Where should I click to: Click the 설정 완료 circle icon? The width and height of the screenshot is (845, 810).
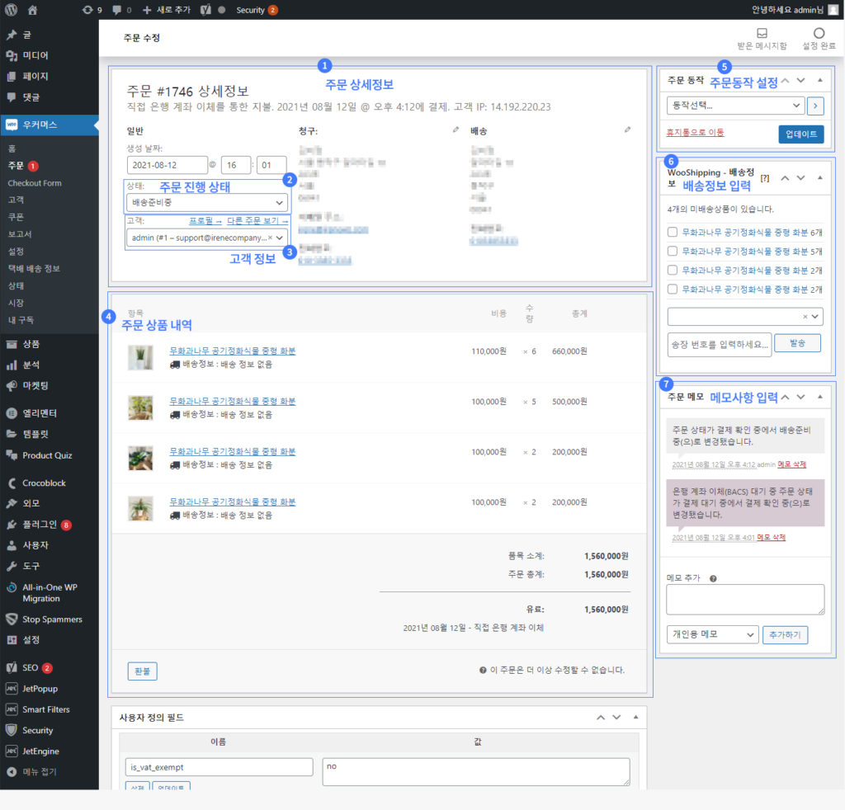tap(819, 34)
